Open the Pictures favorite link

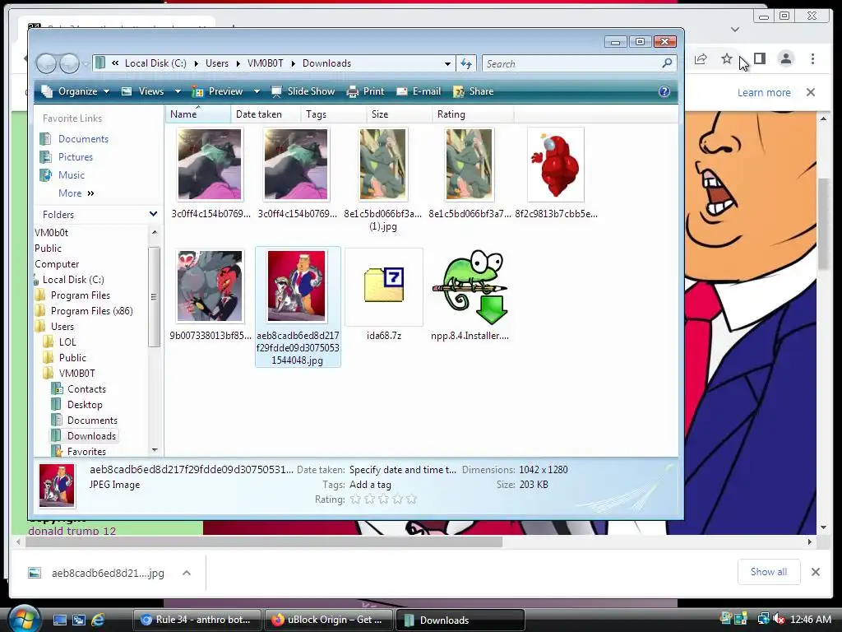[75, 157]
